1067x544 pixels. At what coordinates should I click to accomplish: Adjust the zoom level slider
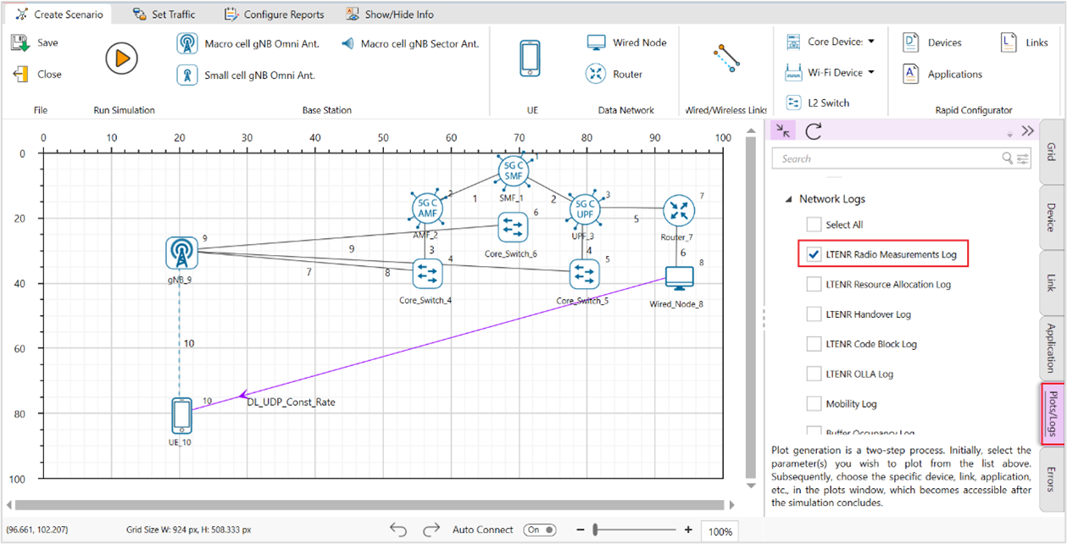click(597, 530)
